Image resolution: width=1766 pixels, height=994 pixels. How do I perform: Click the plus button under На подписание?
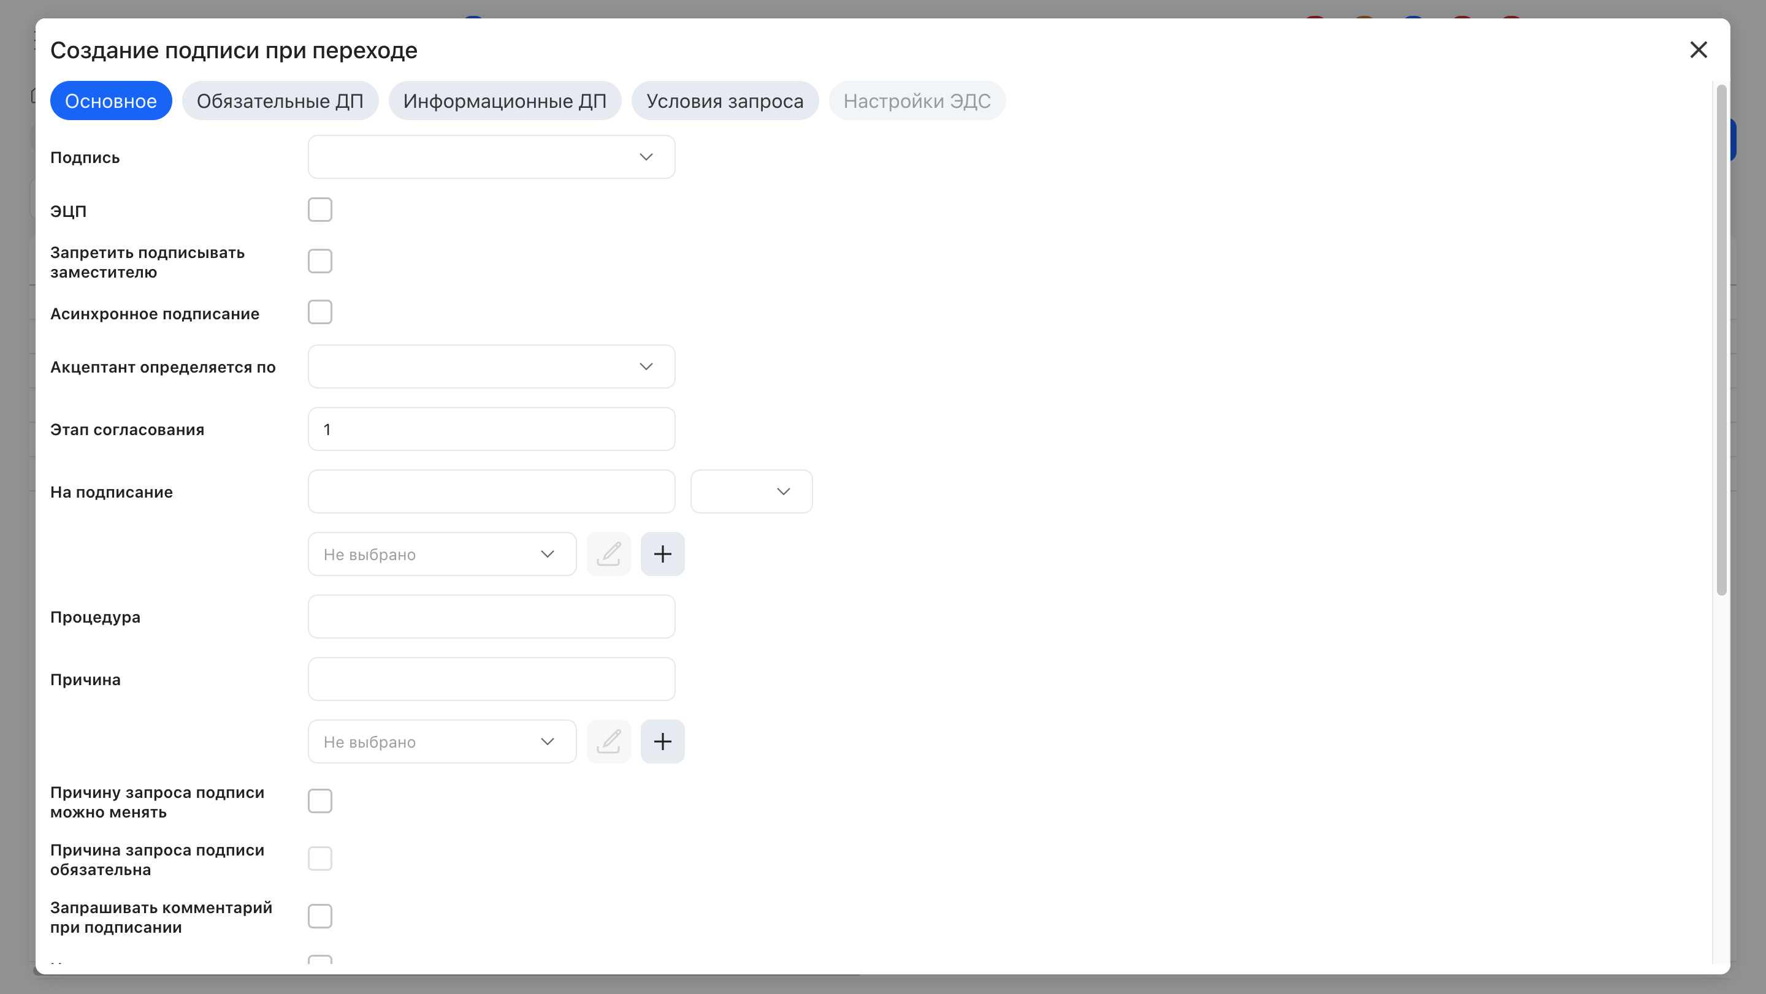coord(662,554)
